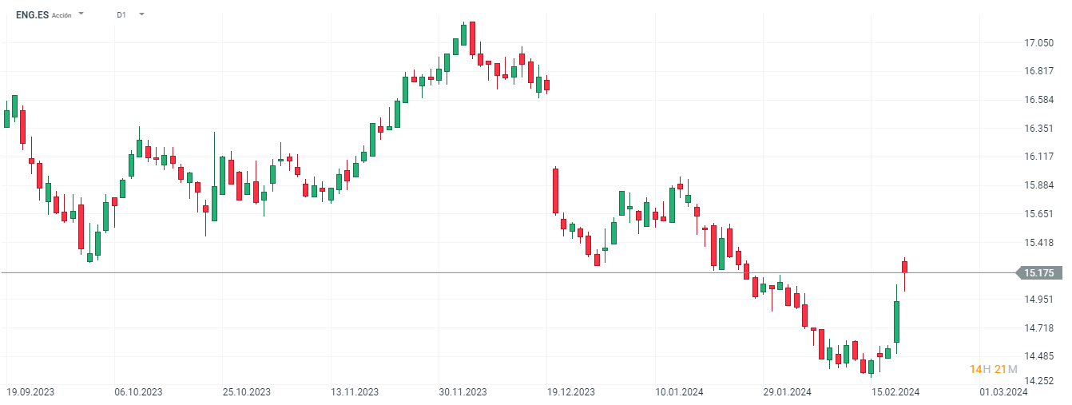Click the latest red candle on chart
This screenshot has height=405, width=1072.
point(905,266)
